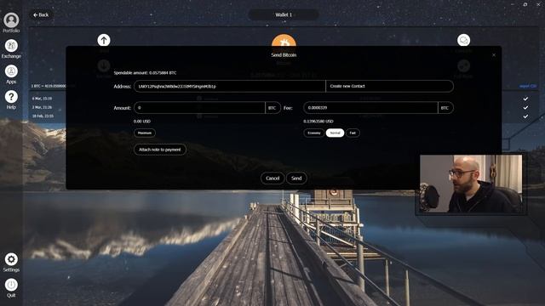Toggle the BTC unit beside Amount

click(x=272, y=108)
